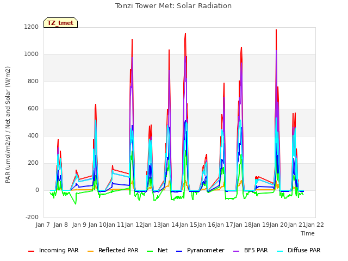Click the 1200 y-axis tick label
Screen dimensions: 348x261
[32, 27]
